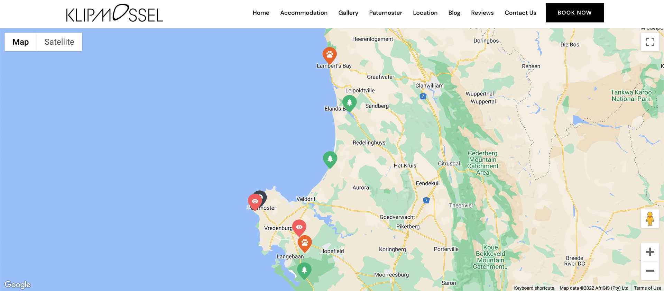
Task: Click the Klipmossel logo
Action: pyautogui.click(x=114, y=13)
